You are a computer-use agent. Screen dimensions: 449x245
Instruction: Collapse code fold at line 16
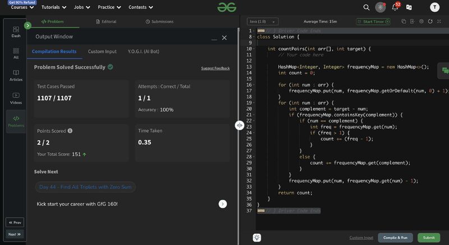coord(254,85)
